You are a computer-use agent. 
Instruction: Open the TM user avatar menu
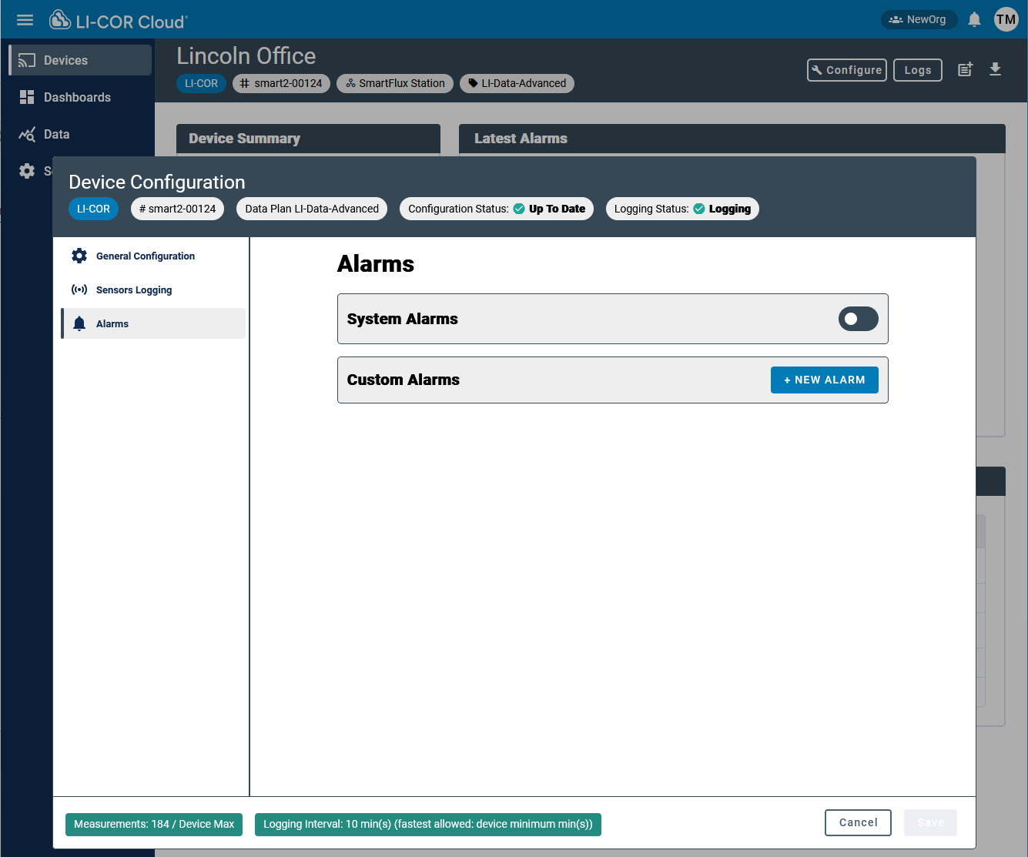(1006, 19)
